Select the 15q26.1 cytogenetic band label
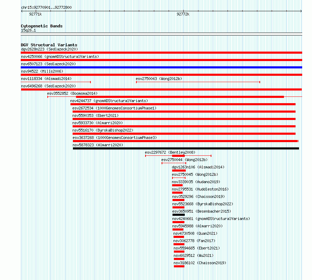Screen dimensions: 312x280 click(28, 30)
